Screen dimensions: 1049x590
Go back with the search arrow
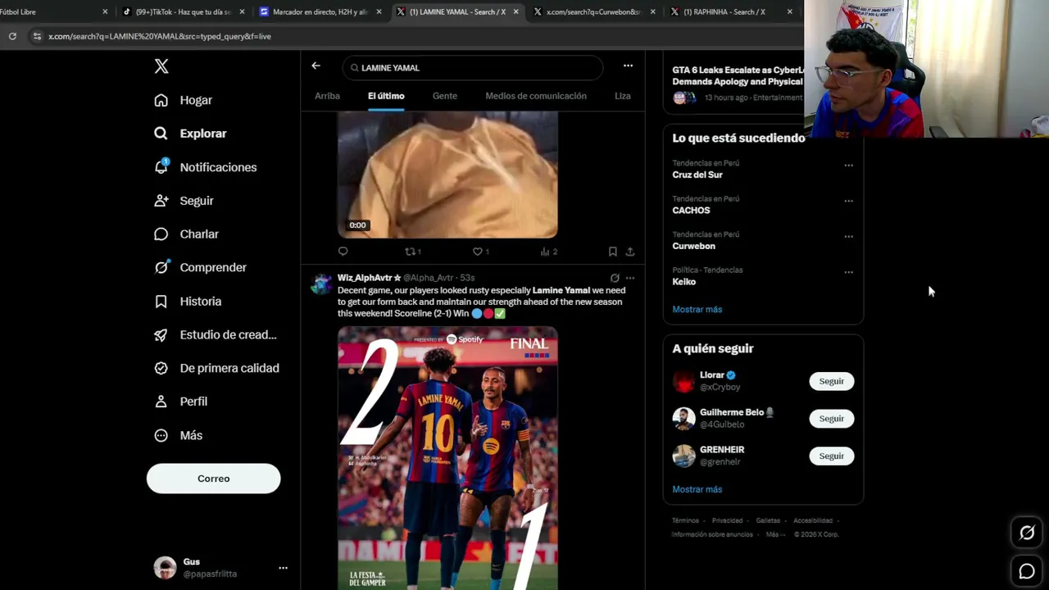pyautogui.click(x=316, y=66)
